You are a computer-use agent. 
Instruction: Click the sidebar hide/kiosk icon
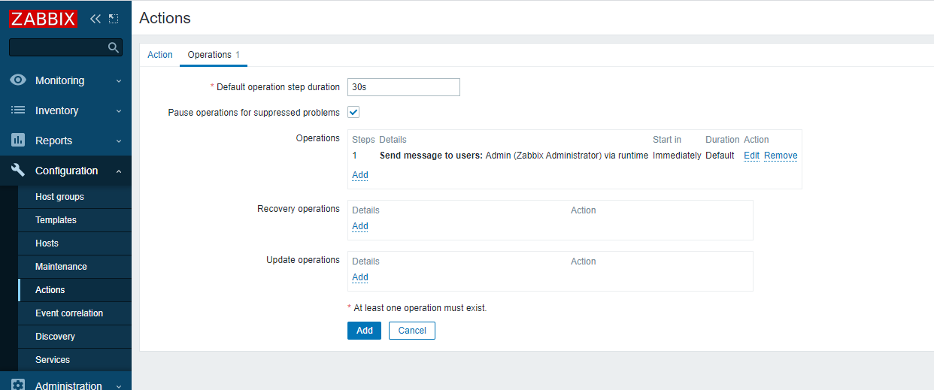pyautogui.click(x=114, y=18)
